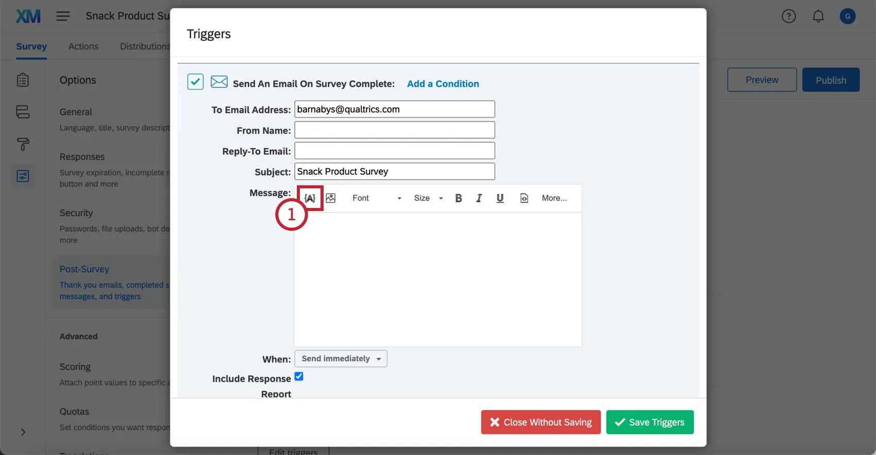Open the Size dropdown
Image resolution: width=876 pixels, height=455 pixels.
coord(428,198)
